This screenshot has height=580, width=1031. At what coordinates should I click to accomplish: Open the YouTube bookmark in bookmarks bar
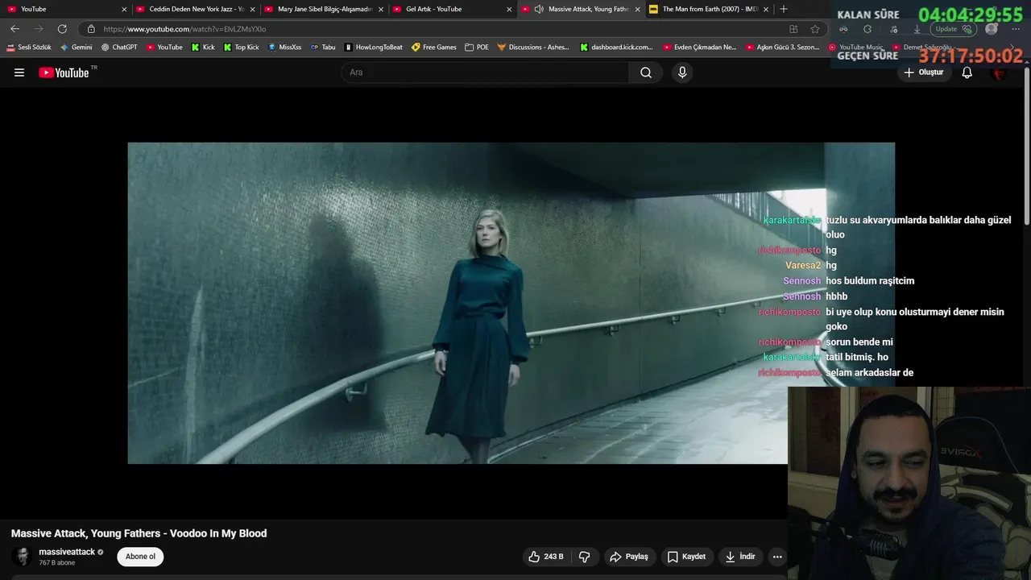click(164, 48)
